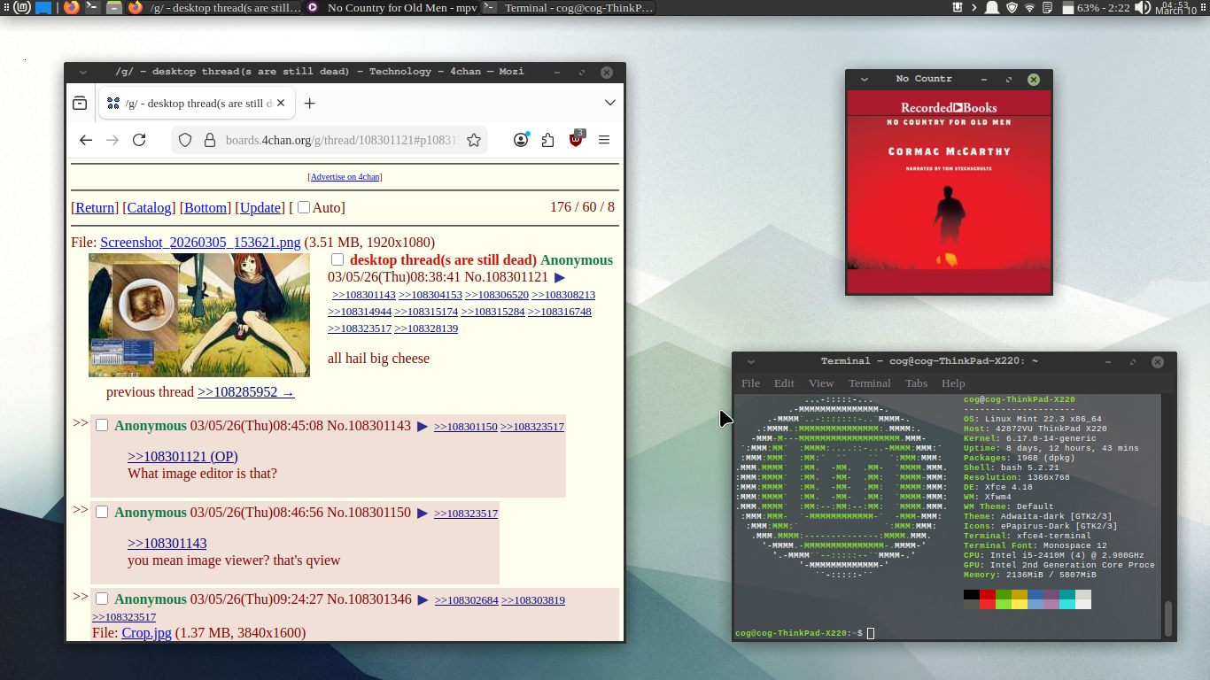
Task: Open the Terminal Help menu
Action: tap(953, 383)
